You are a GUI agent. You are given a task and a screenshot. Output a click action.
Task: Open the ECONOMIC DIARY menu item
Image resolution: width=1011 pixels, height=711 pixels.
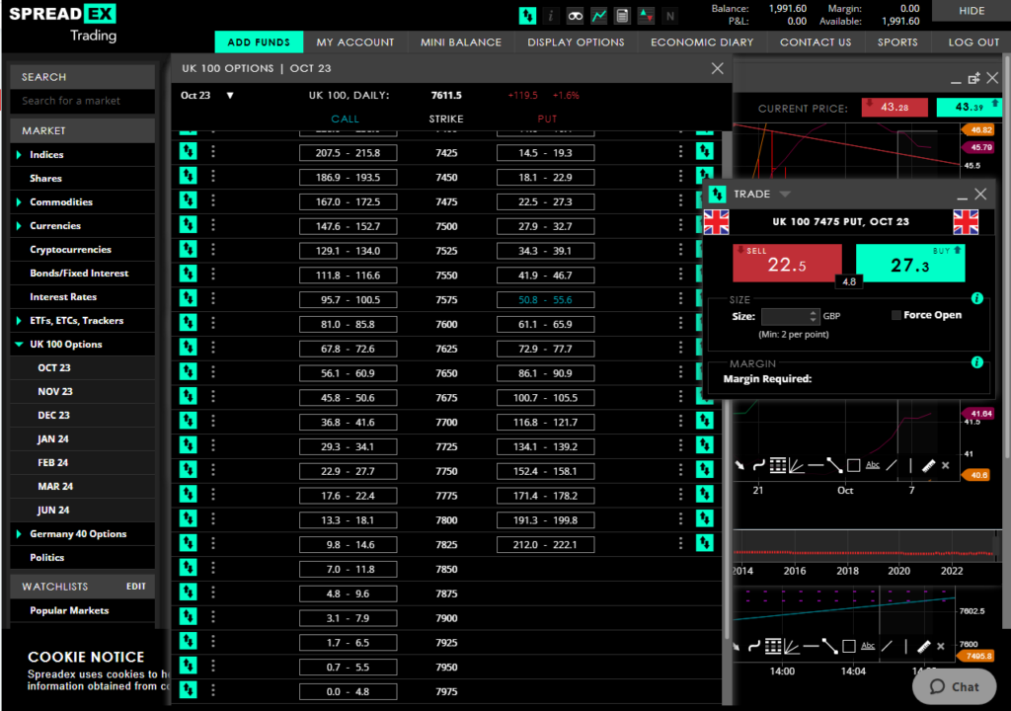coord(702,41)
